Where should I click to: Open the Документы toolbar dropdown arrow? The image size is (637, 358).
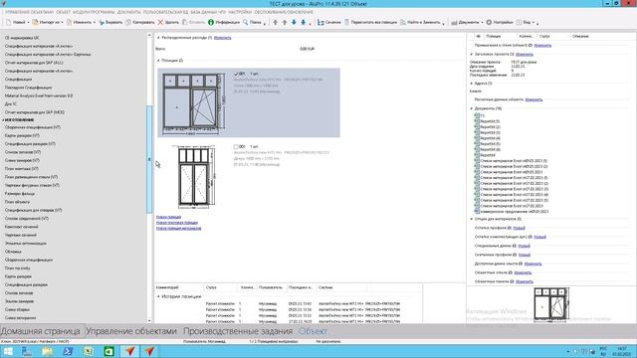(x=482, y=22)
